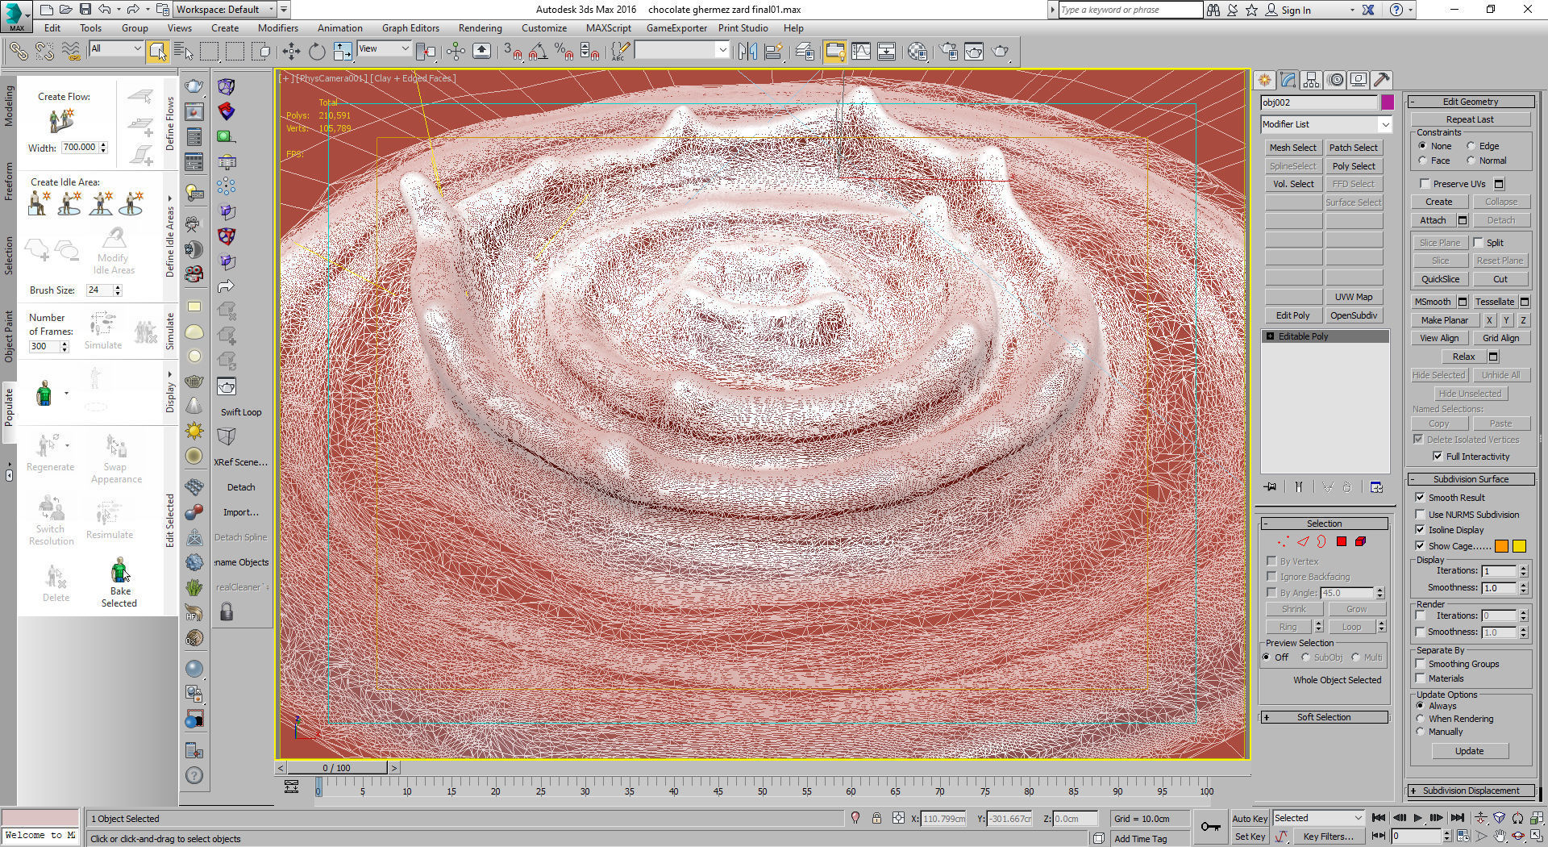Click the Pan View hand icon

[x=1499, y=837]
